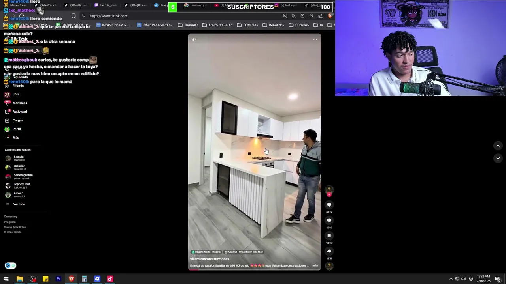Click the playing TikTok video
The width and height of the screenshot is (506, 284).
pos(255,151)
